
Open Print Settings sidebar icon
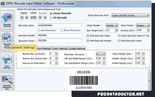[x=7, y=61]
